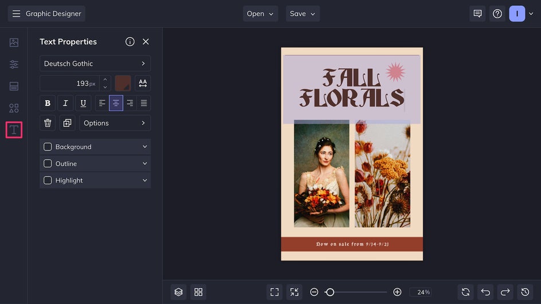The image size is (541, 304).
Task: Open the Open dropdown menu
Action: [x=260, y=13]
